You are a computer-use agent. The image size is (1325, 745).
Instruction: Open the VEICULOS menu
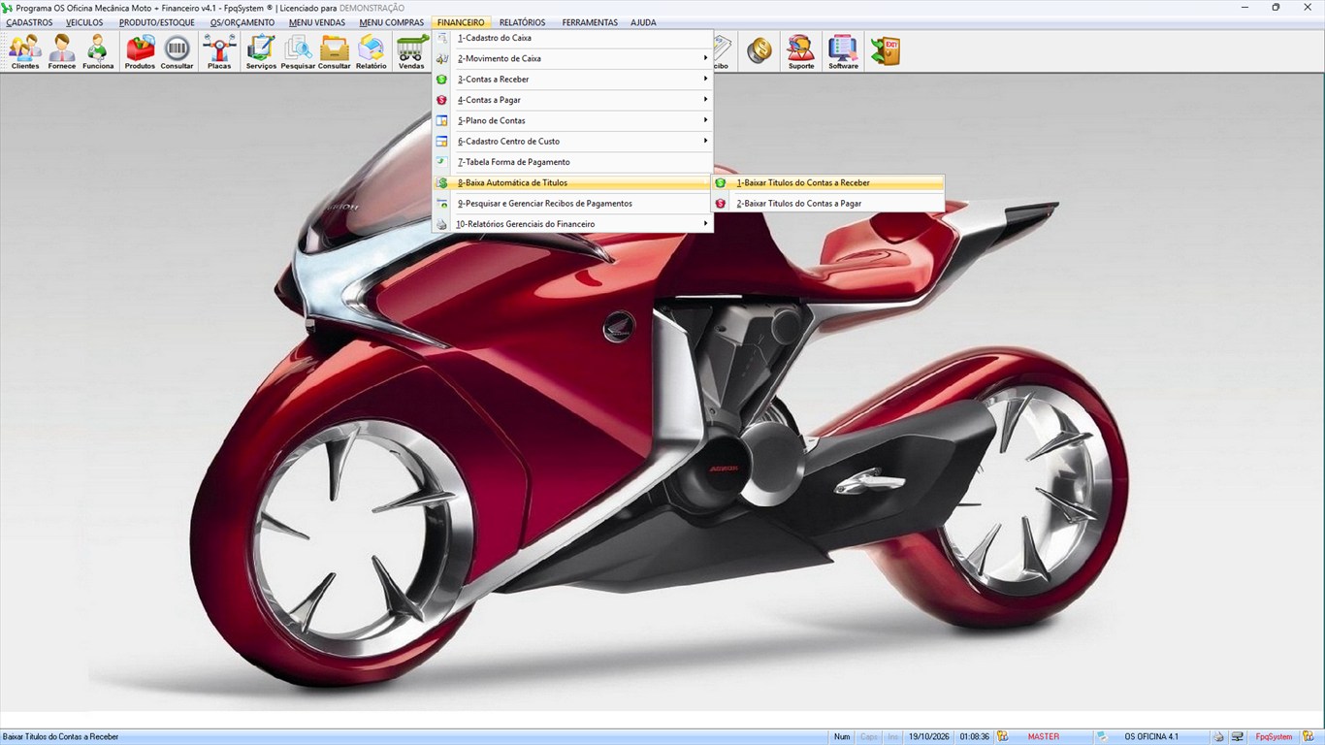coord(84,22)
